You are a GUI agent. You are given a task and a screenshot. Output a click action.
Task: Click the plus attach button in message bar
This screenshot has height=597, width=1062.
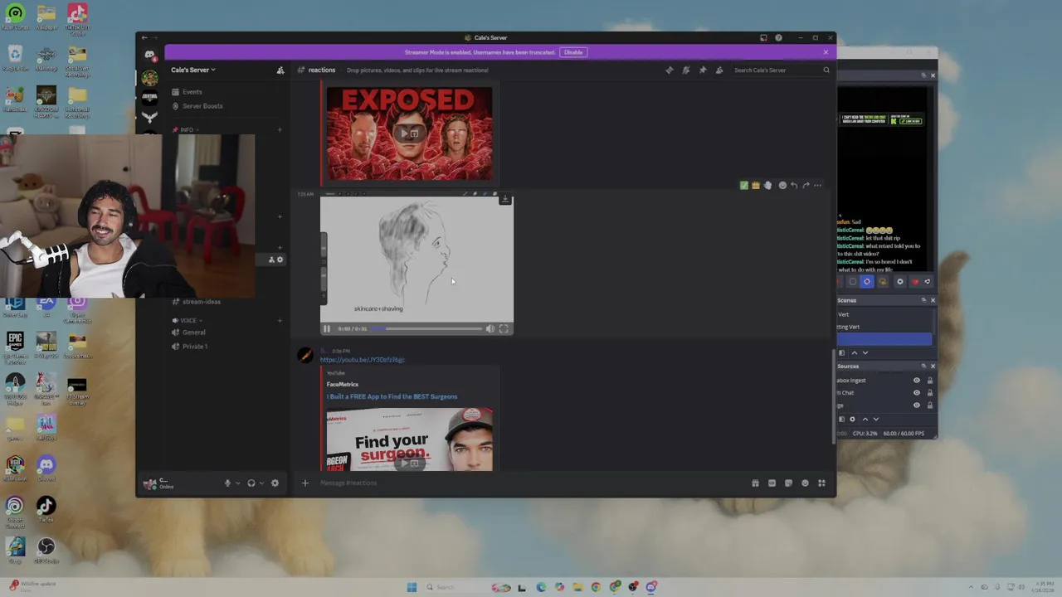click(304, 483)
